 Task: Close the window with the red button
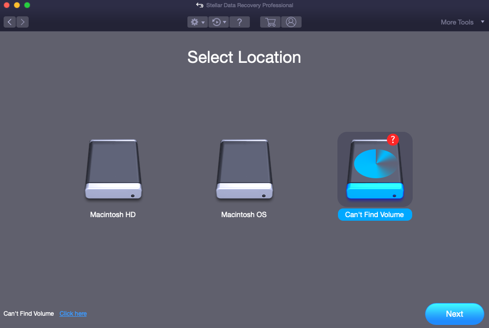pyautogui.click(x=7, y=5)
